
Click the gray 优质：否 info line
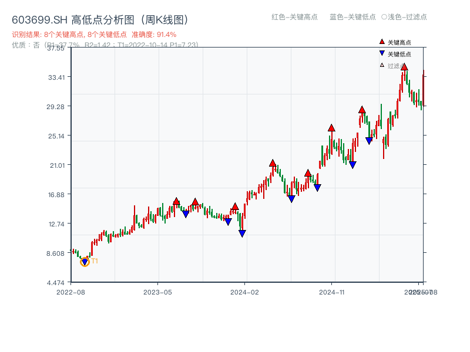105,45
